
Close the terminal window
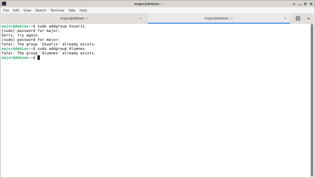coord(311,4)
